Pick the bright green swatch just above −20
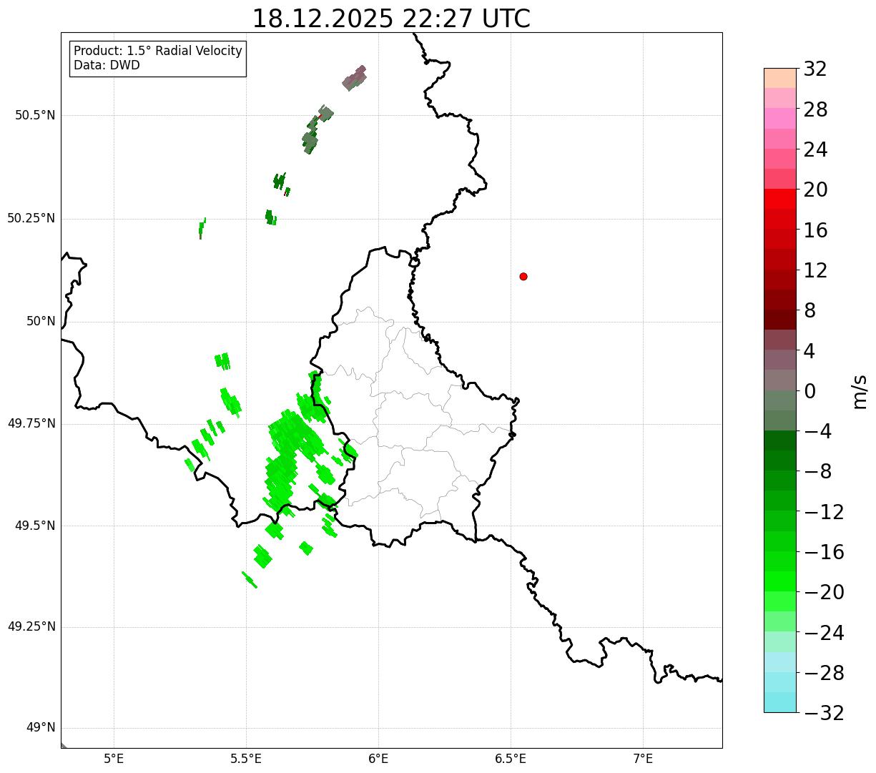Image resolution: width=876 pixels, height=773 pixels. coord(780,581)
